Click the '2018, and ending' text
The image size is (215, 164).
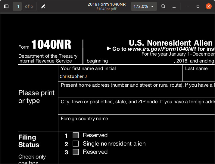point(195,61)
